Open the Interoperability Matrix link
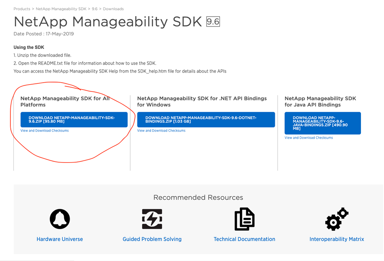Image resolution: width=384 pixels, height=261 pixels. 337,239
